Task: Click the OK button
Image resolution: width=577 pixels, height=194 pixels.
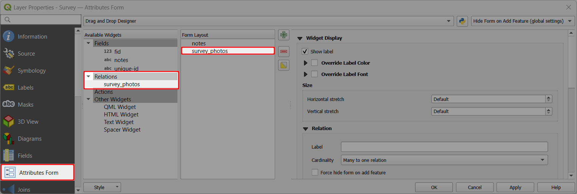Action: tap(434, 187)
